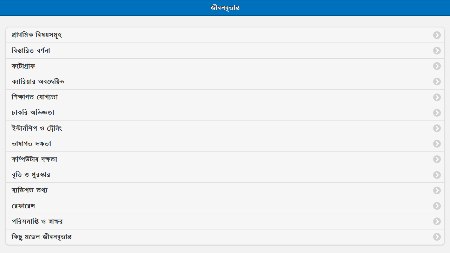
Task: Click the arrow icon beside প্রাথমিক বিষয়সমূহ
Action: 437,35
